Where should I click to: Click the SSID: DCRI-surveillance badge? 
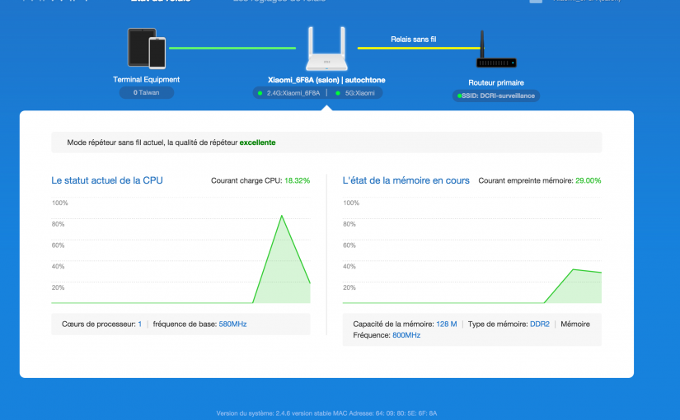[x=496, y=96]
